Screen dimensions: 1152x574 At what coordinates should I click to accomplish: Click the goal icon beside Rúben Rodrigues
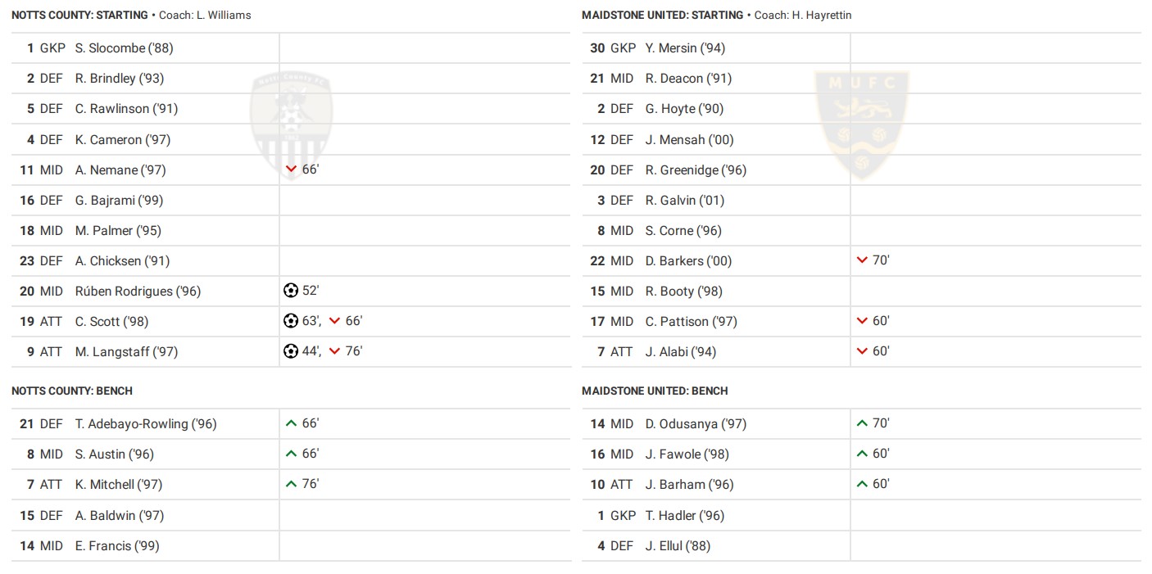pyautogui.click(x=290, y=291)
